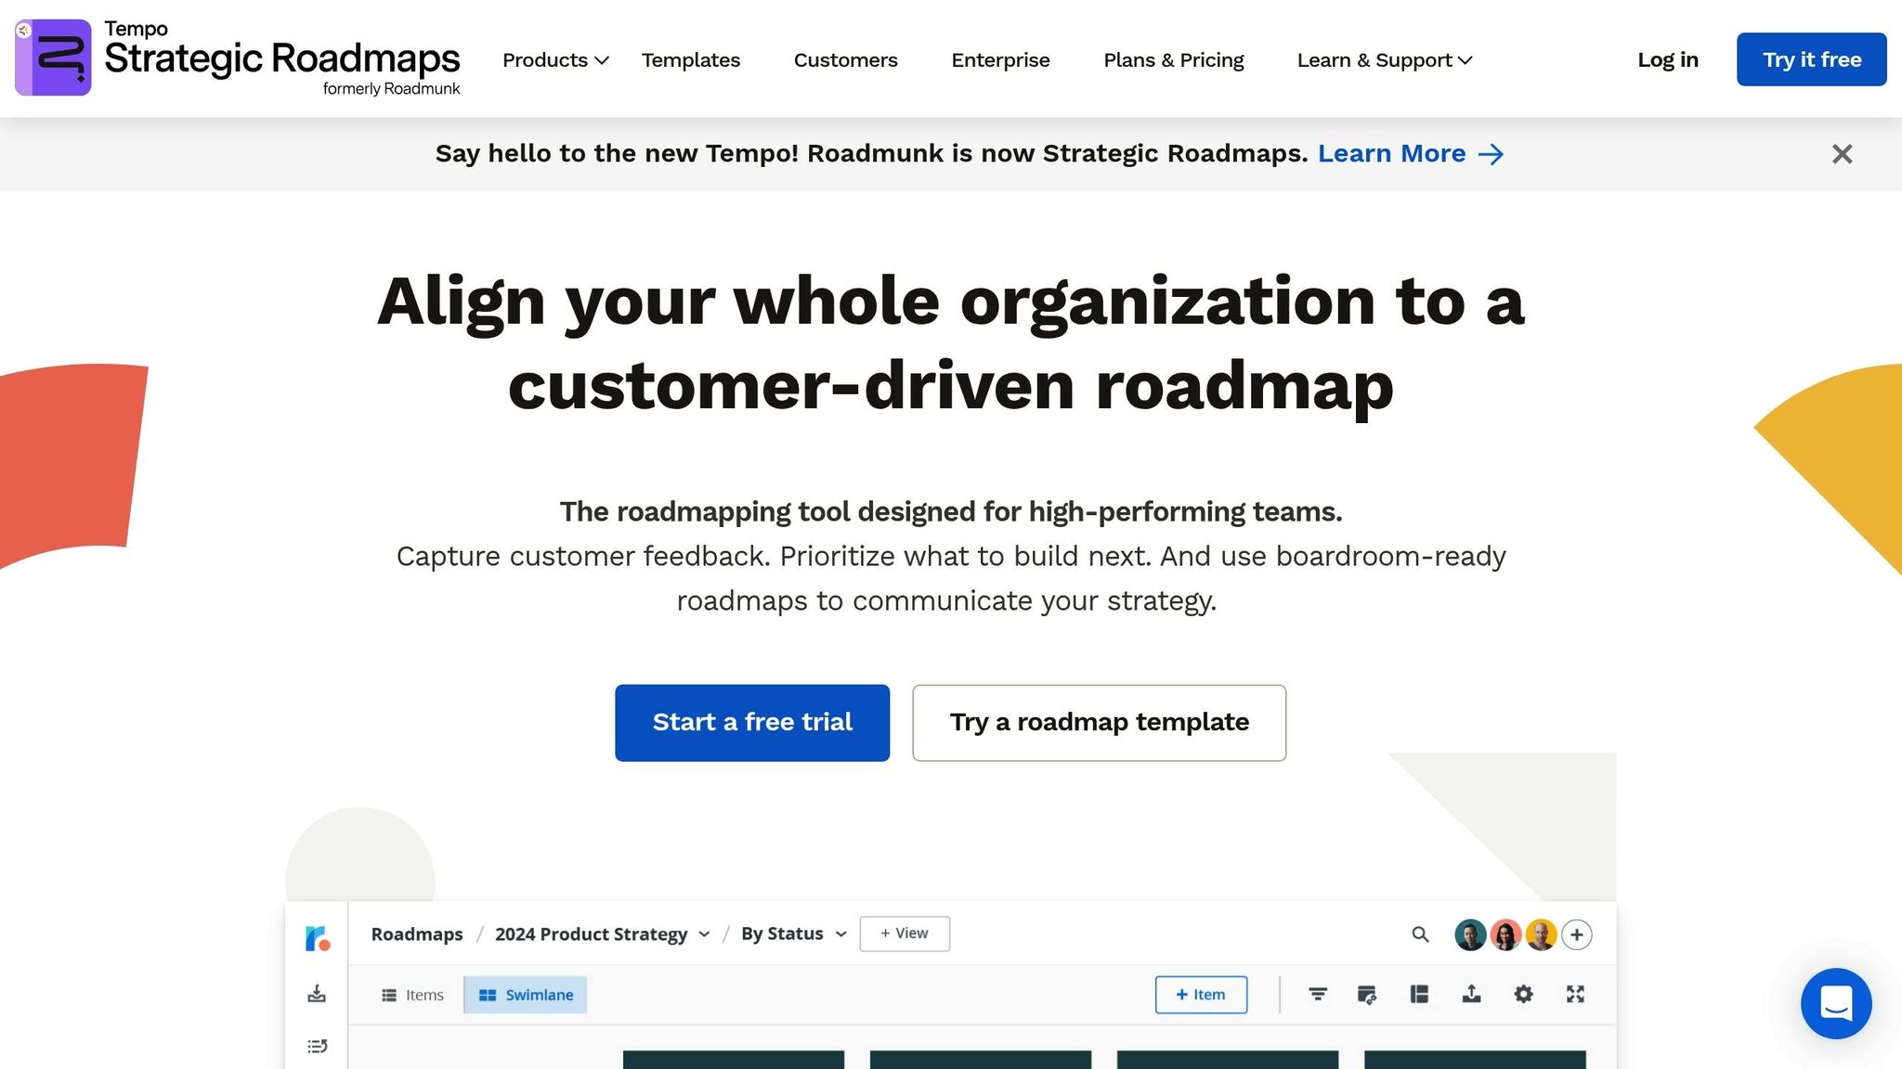This screenshot has height=1069, width=1902.
Task: Click the Log in link
Action: pos(1668,60)
